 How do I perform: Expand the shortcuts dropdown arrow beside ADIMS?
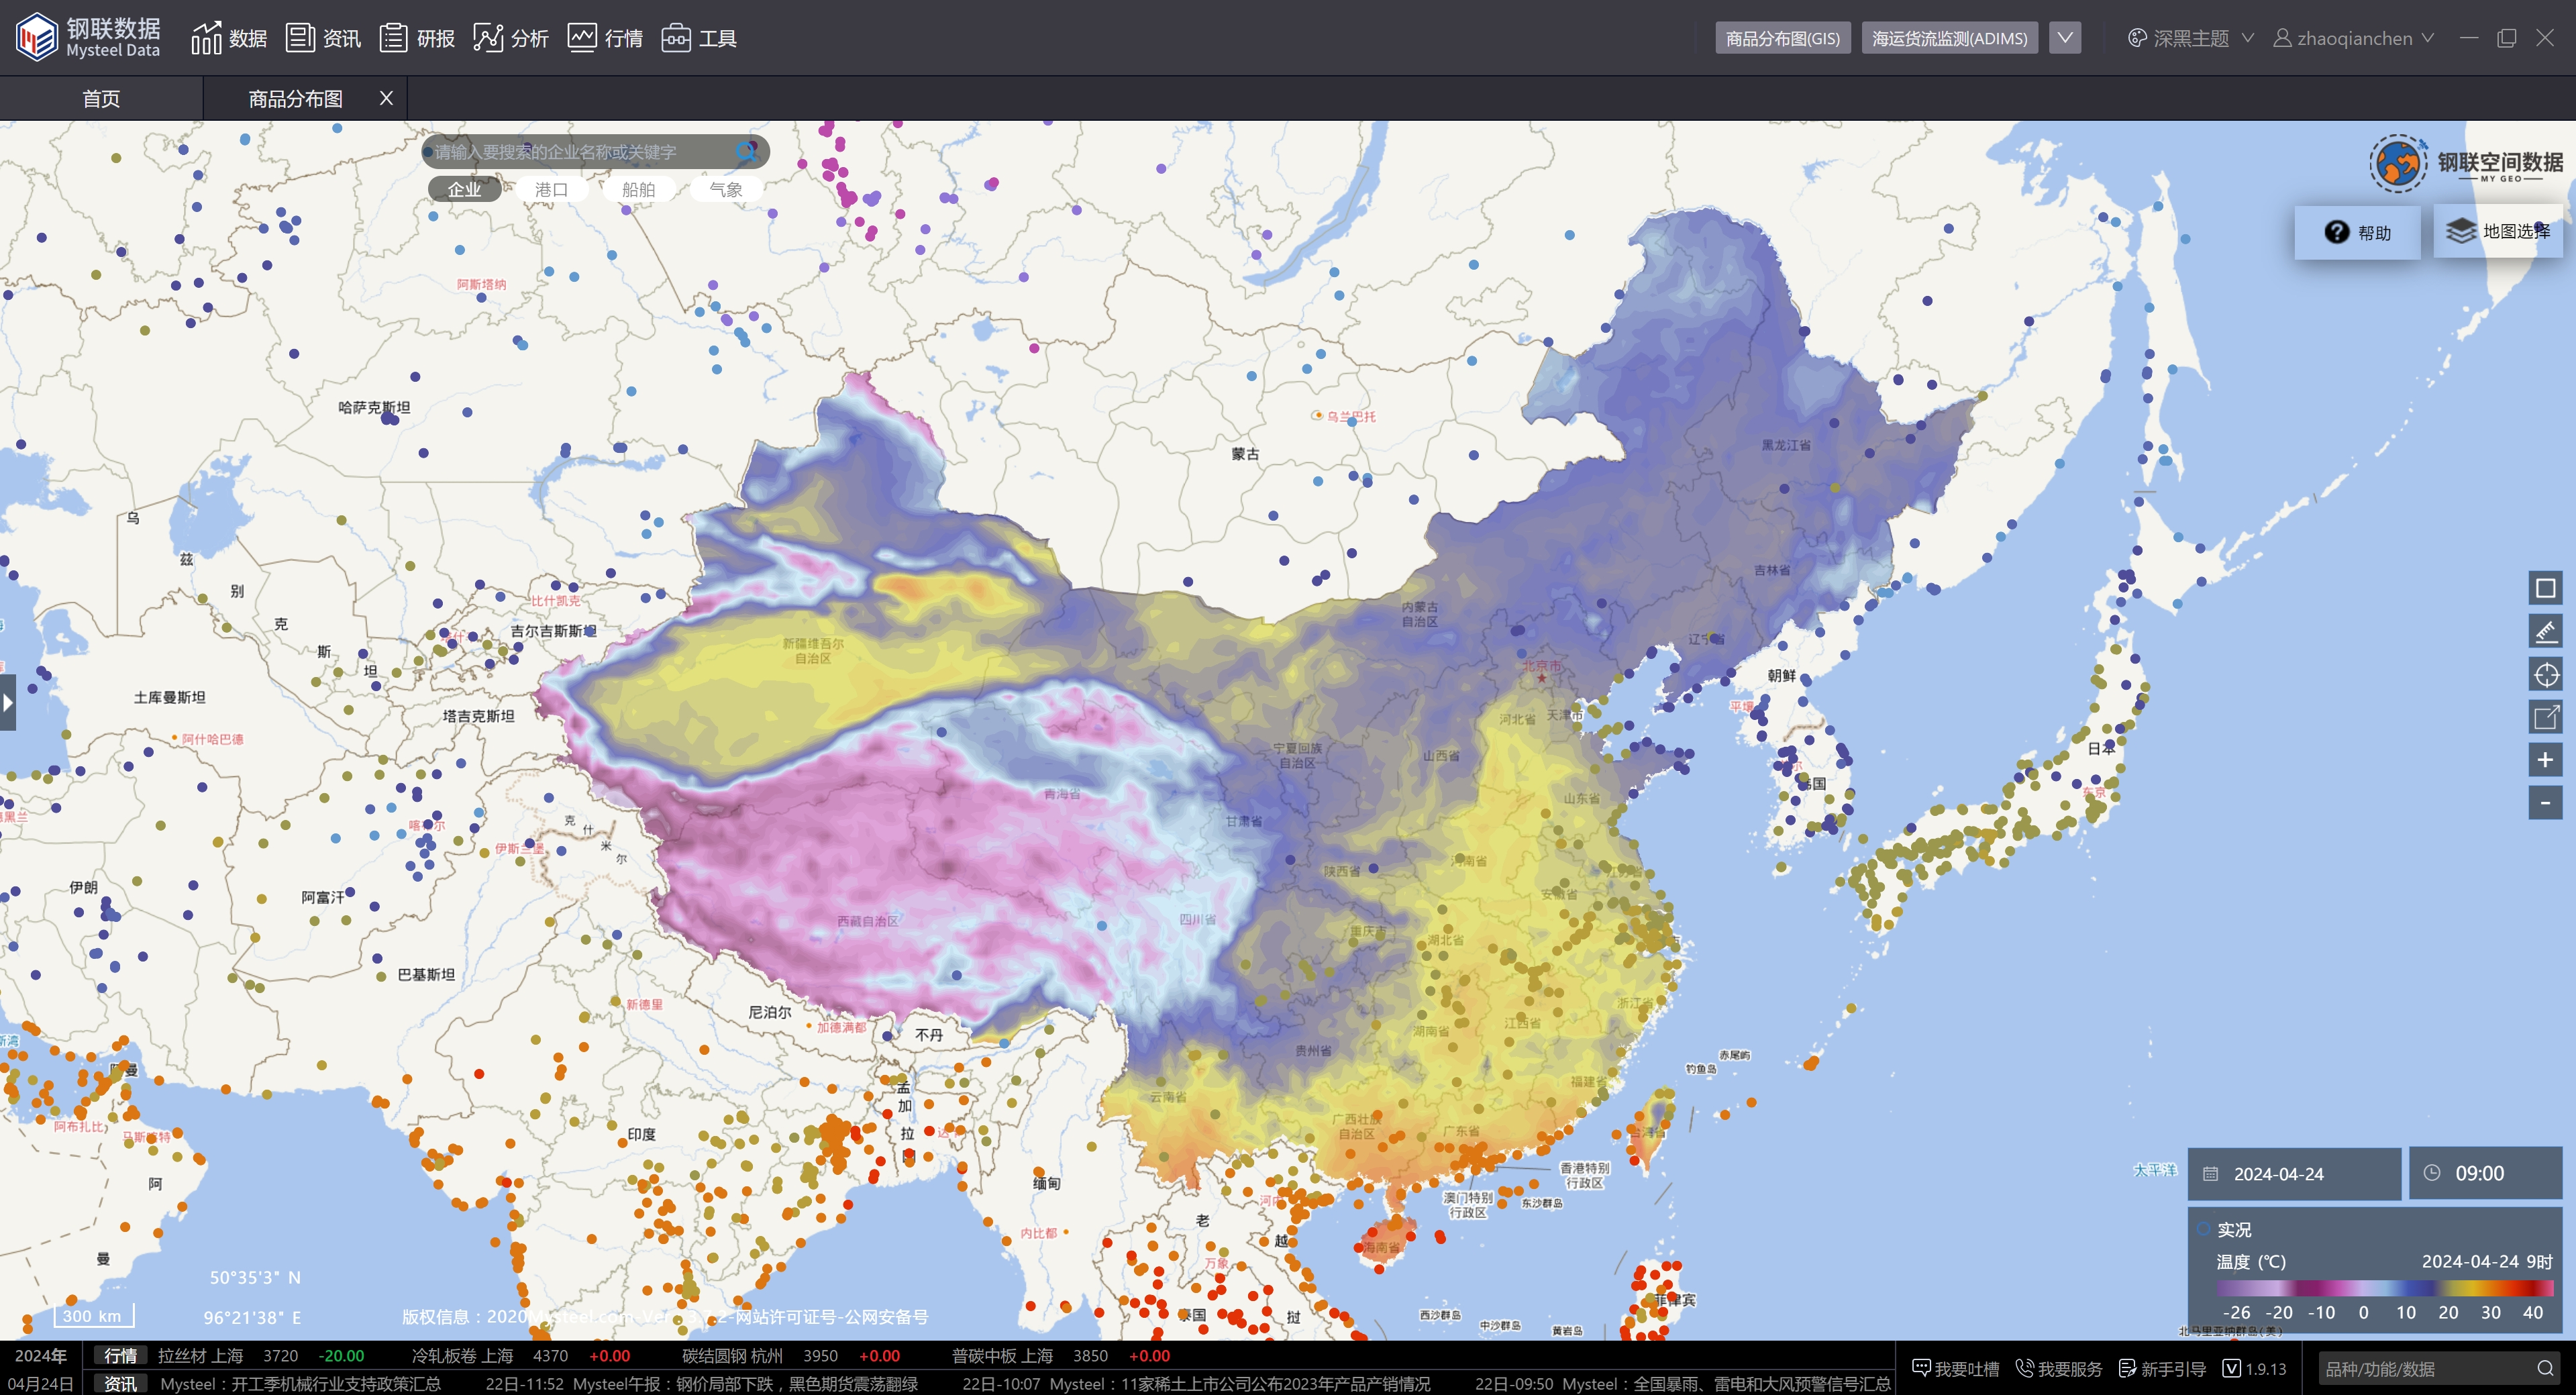(x=2065, y=38)
